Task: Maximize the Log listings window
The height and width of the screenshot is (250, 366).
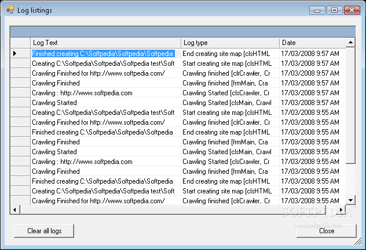Action: (x=334, y=10)
